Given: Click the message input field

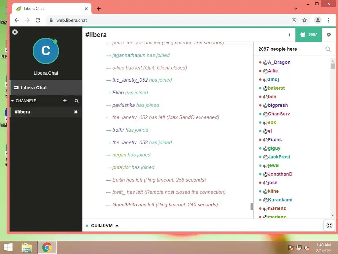Looking at the screenshot, I should (221, 226).
